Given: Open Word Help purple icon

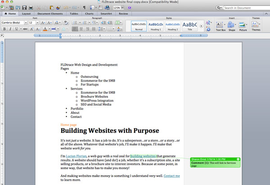Looking at the screenshot, I should click(130, 8).
